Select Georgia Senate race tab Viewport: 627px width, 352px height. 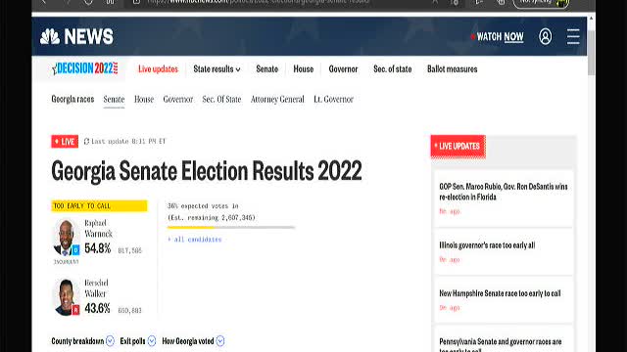(114, 99)
